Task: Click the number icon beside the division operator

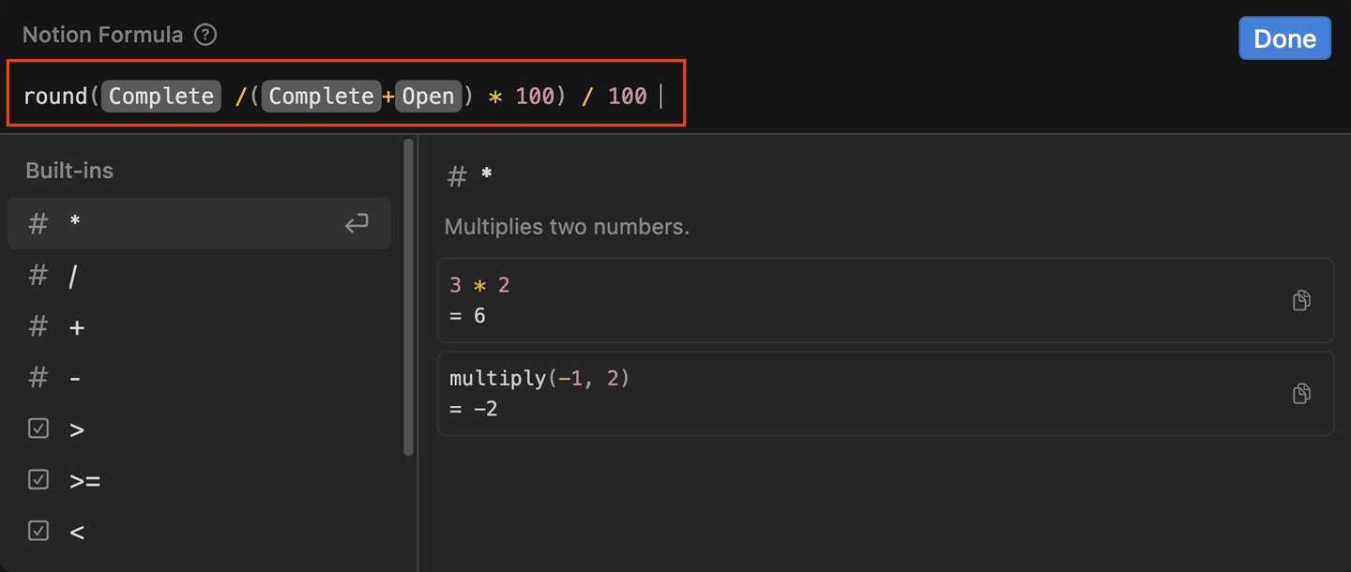Action: pos(38,274)
